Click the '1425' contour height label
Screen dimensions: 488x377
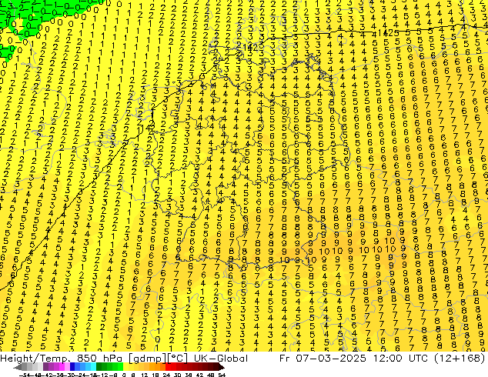(388, 32)
